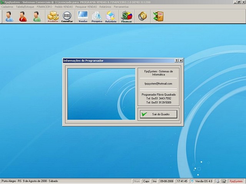Close the Informações do Programador dialog
The height and width of the screenshot is (184, 246).
coord(181,61)
